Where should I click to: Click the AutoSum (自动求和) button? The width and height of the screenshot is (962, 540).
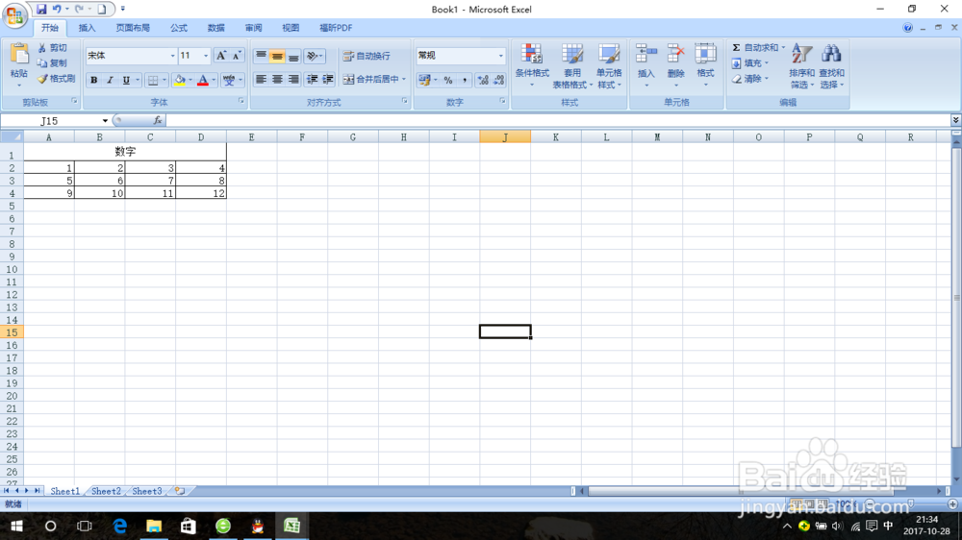click(754, 48)
